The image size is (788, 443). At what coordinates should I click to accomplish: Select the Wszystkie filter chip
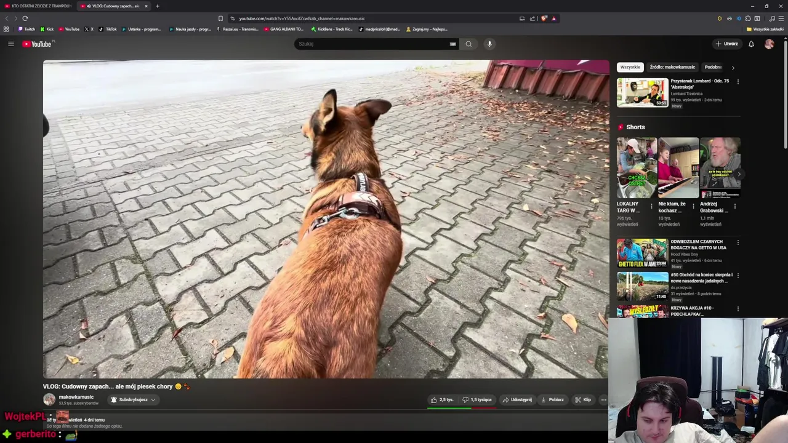[630, 67]
